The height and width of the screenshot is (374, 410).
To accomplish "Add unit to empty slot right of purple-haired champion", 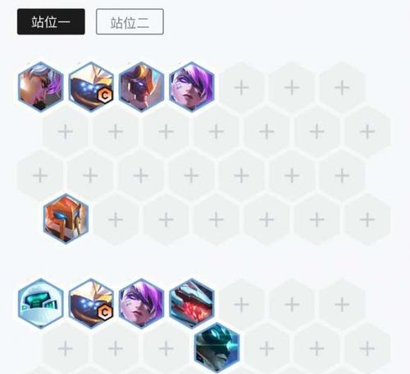I will pos(242,88).
